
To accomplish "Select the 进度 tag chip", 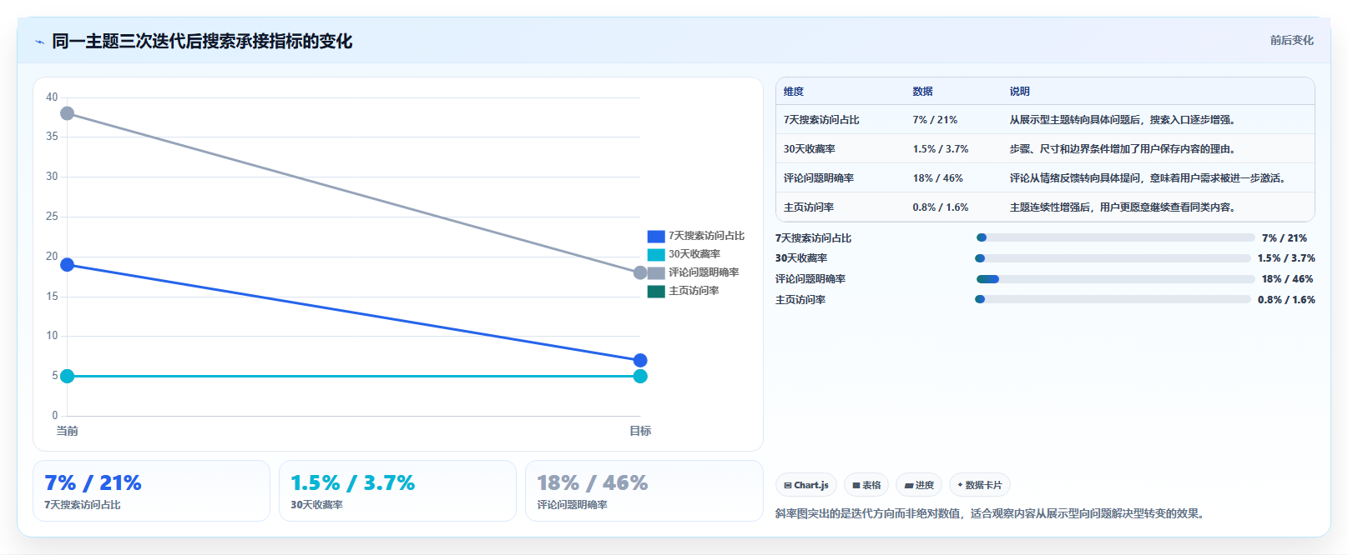I will 919,485.
